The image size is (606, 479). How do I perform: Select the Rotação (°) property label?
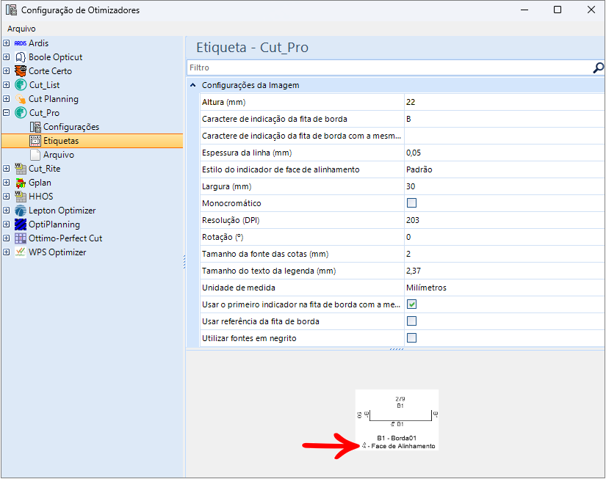223,237
